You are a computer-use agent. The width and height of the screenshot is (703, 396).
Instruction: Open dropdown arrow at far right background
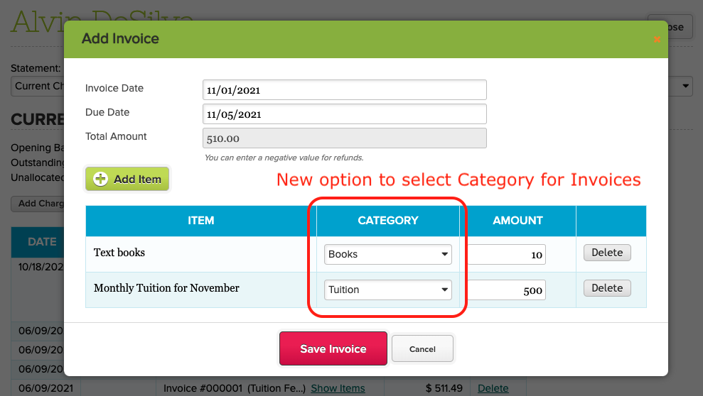pyautogui.click(x=686, y=86)
